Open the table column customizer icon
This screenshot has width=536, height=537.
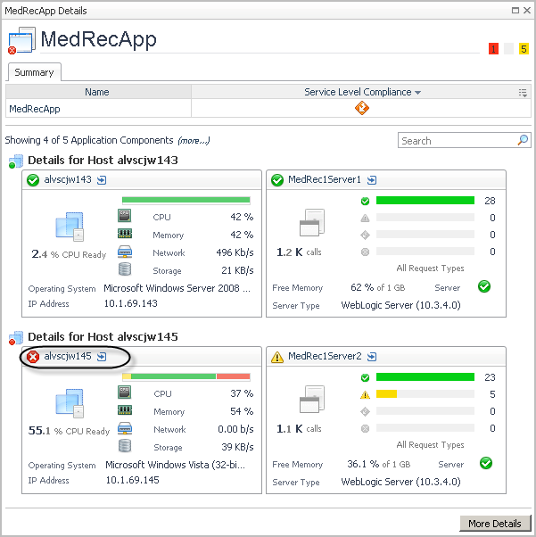pyautogui.click(x=523, y=93)
